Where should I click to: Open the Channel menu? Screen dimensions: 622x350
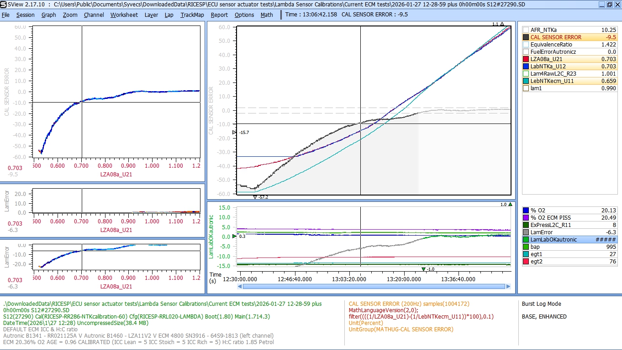tap(94, 15)
